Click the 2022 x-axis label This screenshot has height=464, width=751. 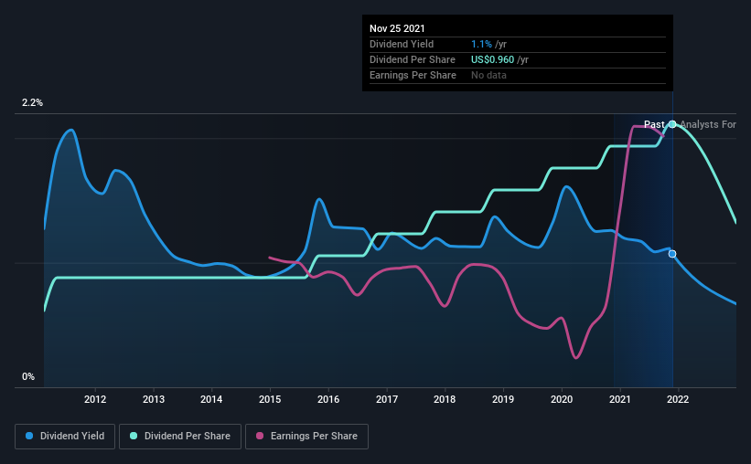coord(678,399)
